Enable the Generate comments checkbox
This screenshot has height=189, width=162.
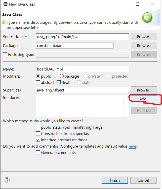pos(38,152)
